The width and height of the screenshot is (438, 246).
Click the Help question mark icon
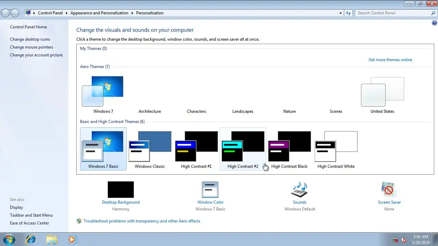[435, 23]
